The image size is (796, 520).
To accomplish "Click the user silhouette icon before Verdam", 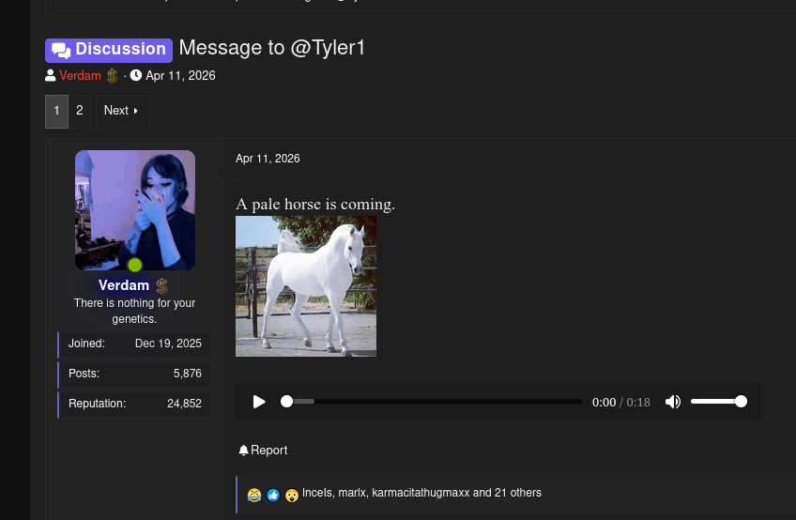I will click(51, 76).
